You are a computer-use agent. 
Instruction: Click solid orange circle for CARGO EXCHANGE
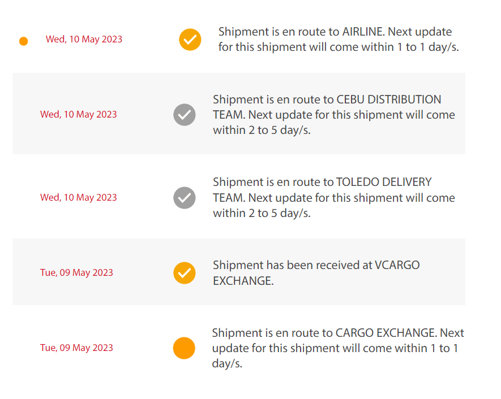(x=184, y=348)
